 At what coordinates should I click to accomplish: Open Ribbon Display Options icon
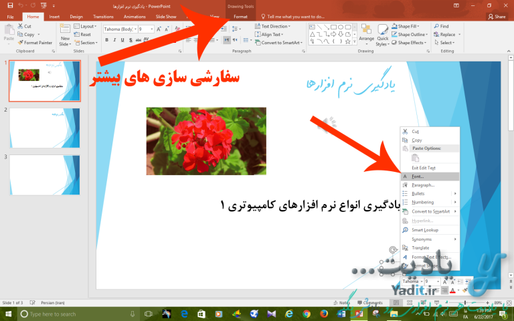456,5
